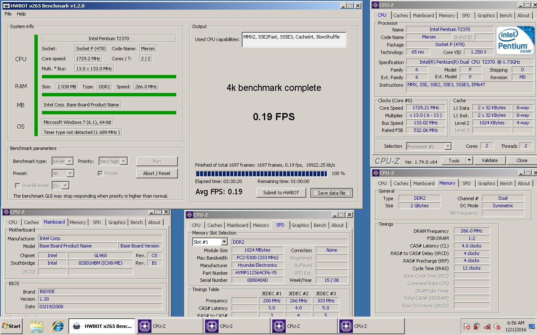
Task: Click CPU-Z icon in Mainboard window title bar
Action: pyautogui.click(x=6, y=212)
